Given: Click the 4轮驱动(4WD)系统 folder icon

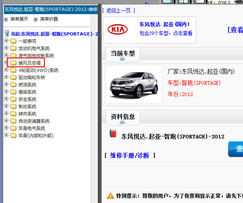Looking at the screenshot, I should pos(13,70).
